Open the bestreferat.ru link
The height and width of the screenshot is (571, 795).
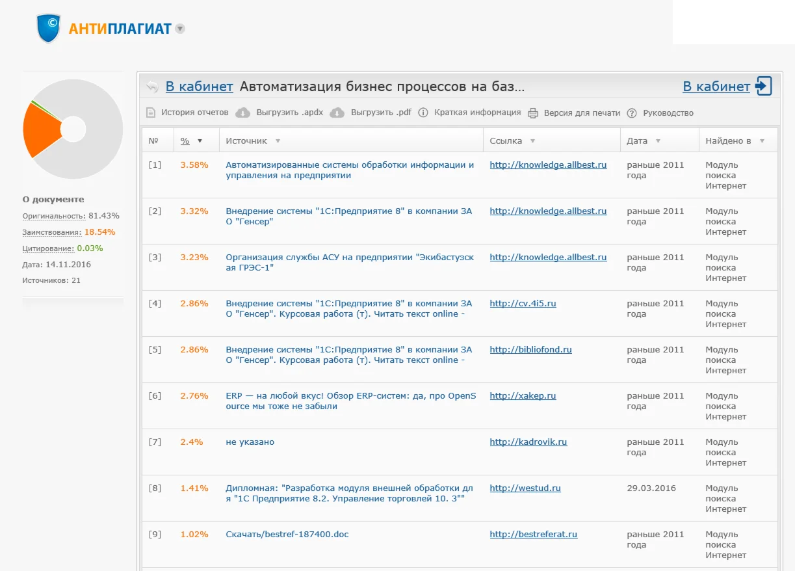point(533,534)
